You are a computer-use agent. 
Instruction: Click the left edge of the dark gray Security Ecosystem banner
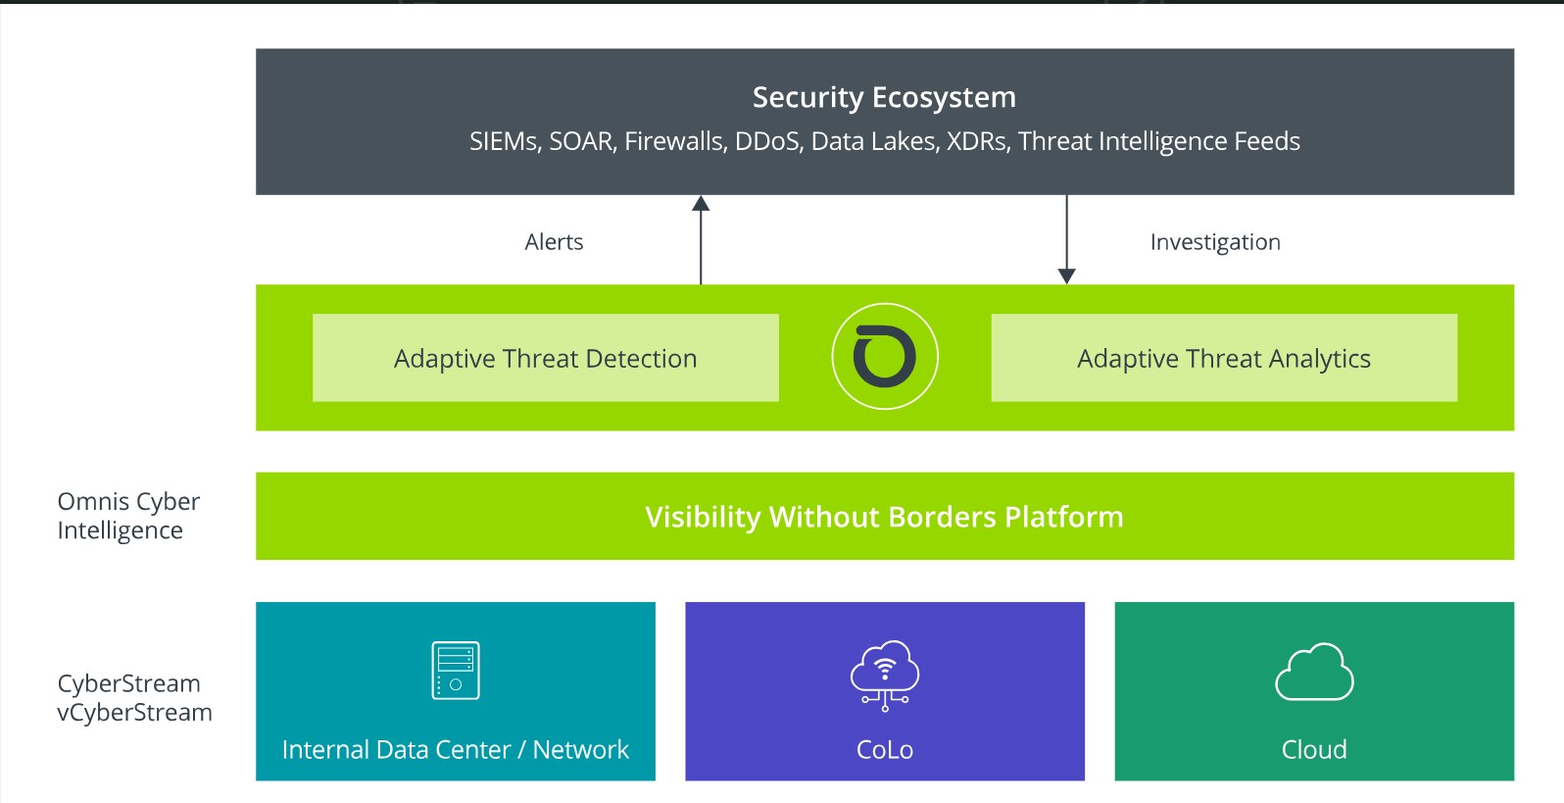click(x=261, y=122)
